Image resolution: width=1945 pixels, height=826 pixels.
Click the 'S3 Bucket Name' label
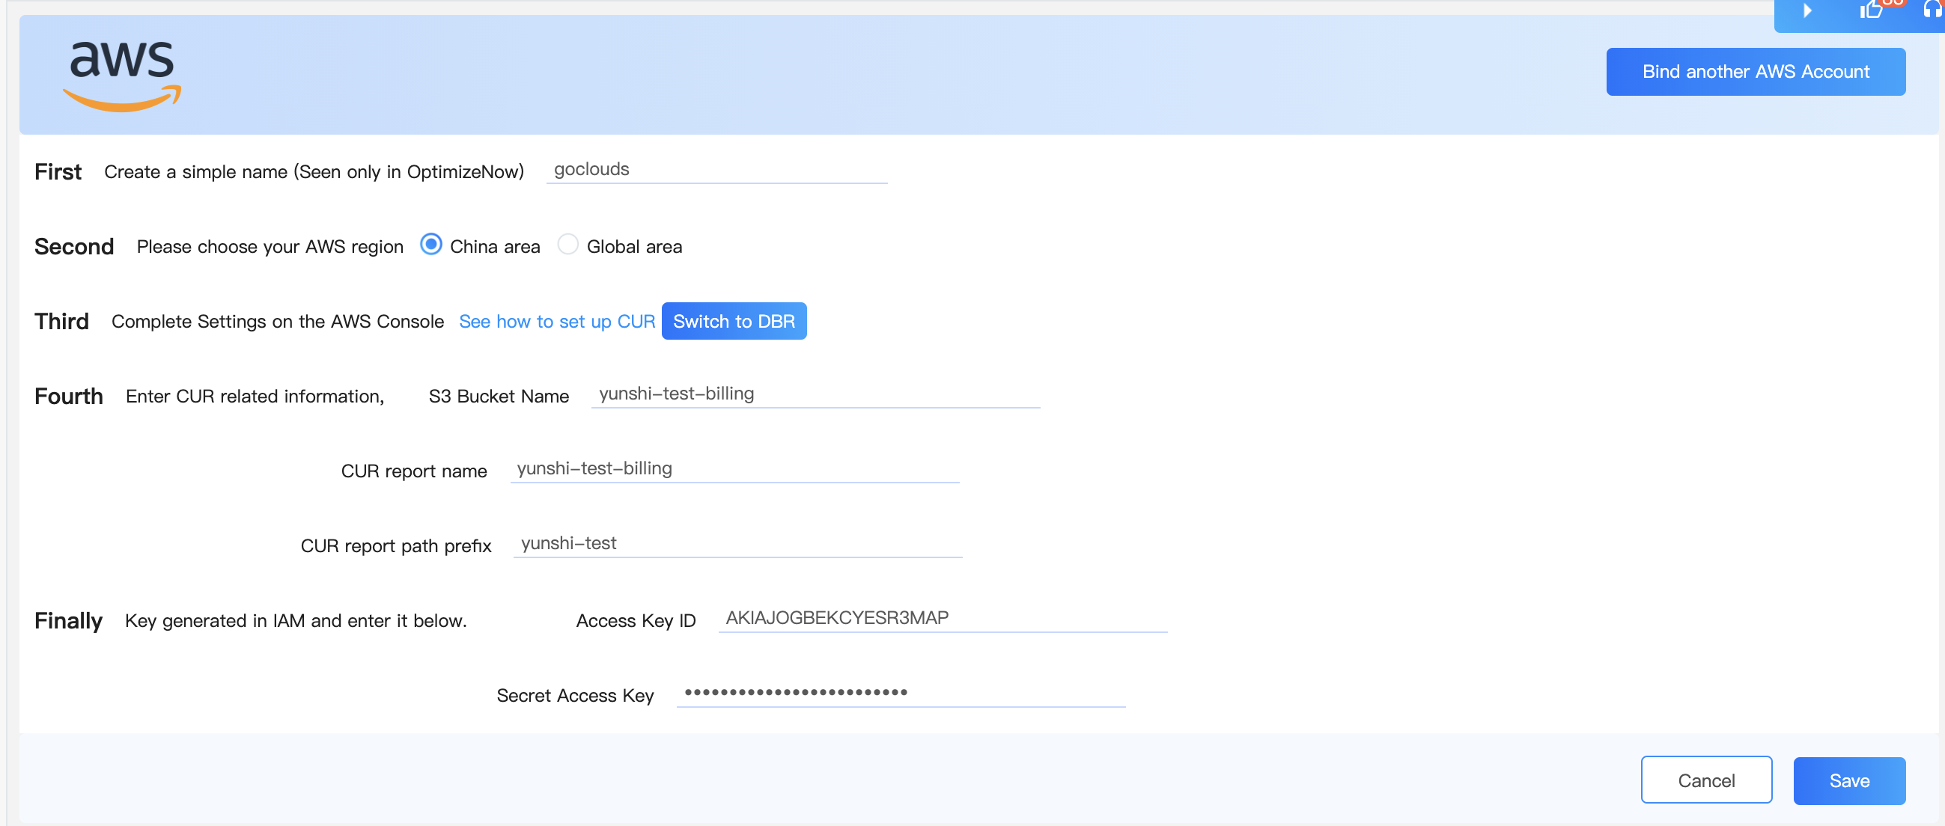(x=499, y=396)
